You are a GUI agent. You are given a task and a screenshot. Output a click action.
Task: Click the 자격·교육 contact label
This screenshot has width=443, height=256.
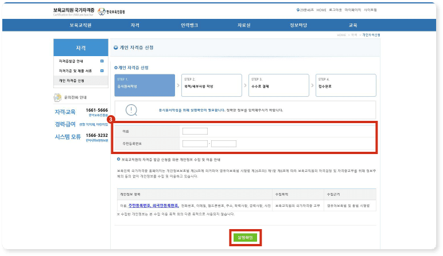click(x=65, y=112)
